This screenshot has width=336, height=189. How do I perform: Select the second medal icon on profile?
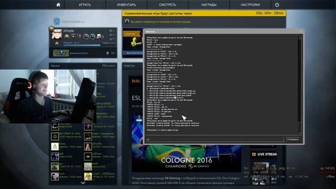(x=73, y=36)
